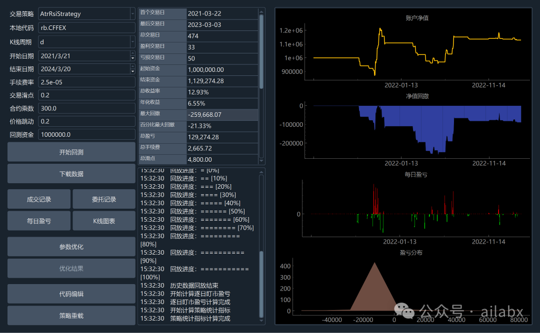Select the 总收益率 value 12.93%
The height and width of the screenshot is (333, 540).
(222, 92)
